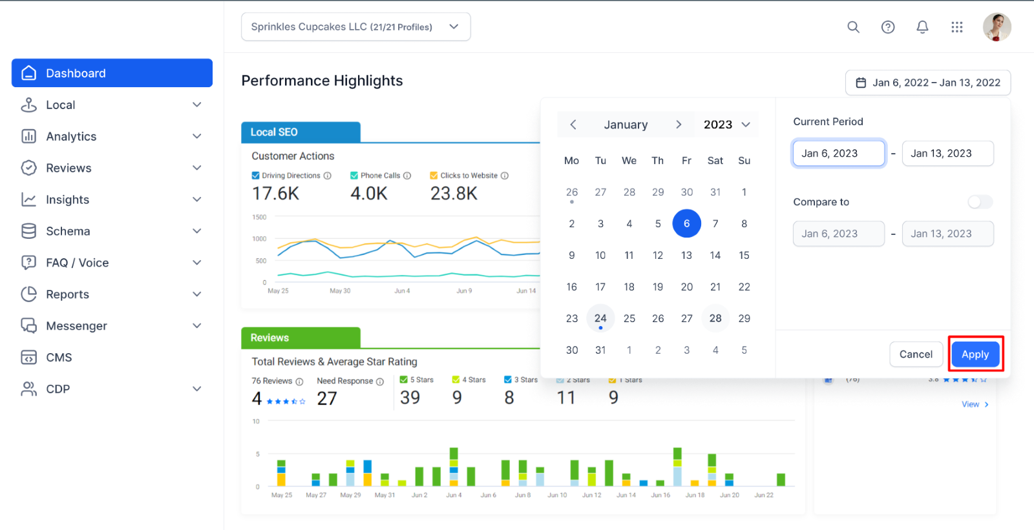Open user profile avatar

click(x=997, y=27)
